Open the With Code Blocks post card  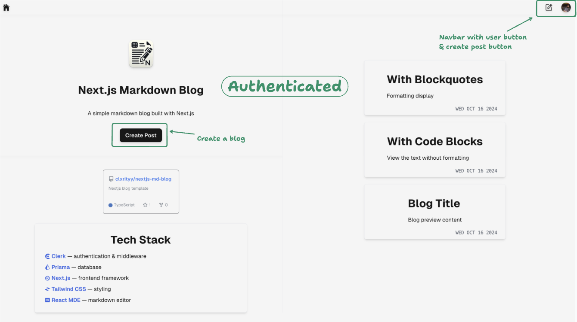[x=435, y=150]
